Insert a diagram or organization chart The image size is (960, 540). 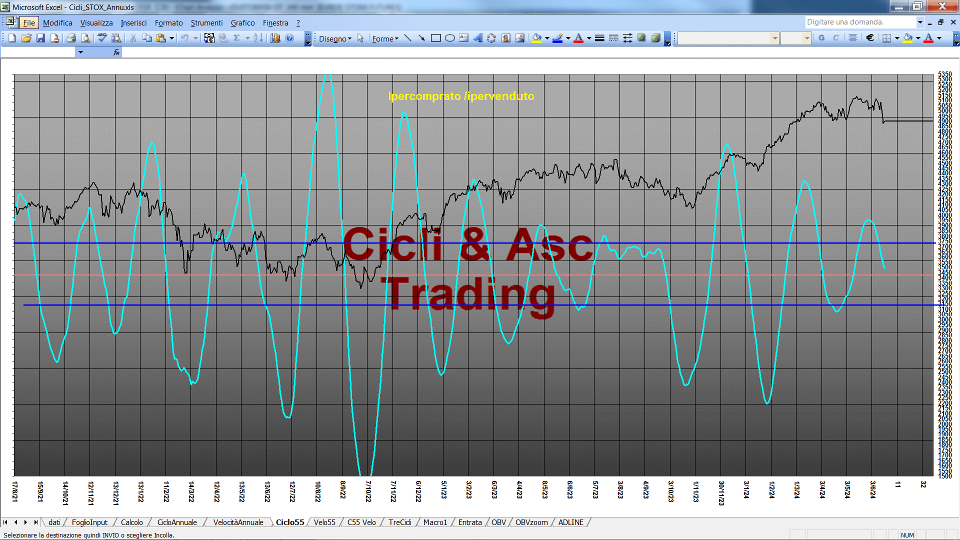(491, 38)
